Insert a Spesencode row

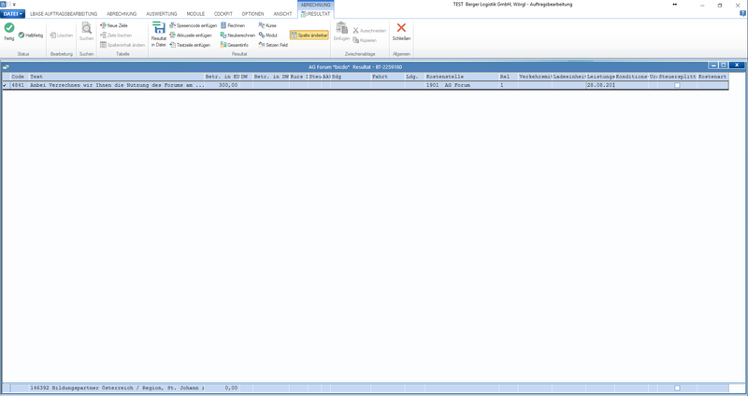[194, 26]
